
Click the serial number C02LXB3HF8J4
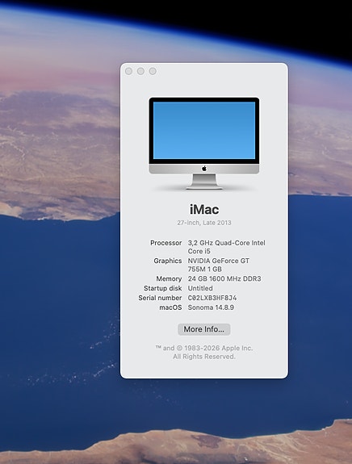coord(212,298)
